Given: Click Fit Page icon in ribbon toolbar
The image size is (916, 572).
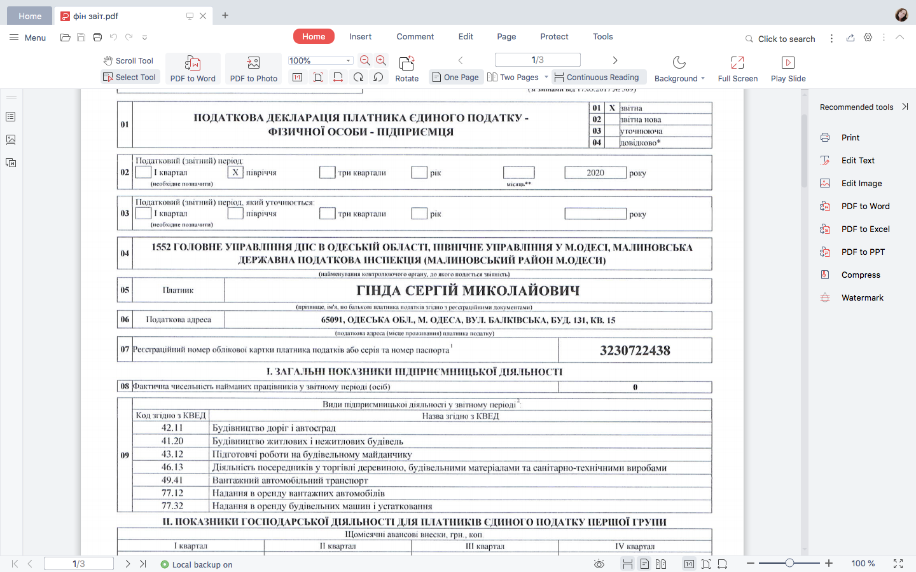Looking at the screenshot, I should click(x=318, y=77).
